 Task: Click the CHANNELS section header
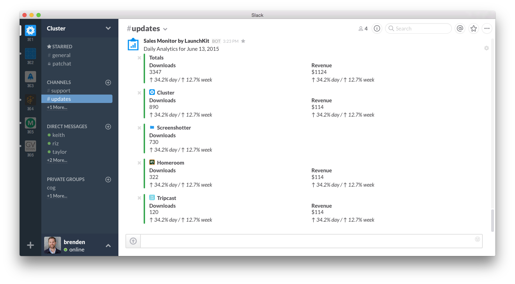pos(59,82)
